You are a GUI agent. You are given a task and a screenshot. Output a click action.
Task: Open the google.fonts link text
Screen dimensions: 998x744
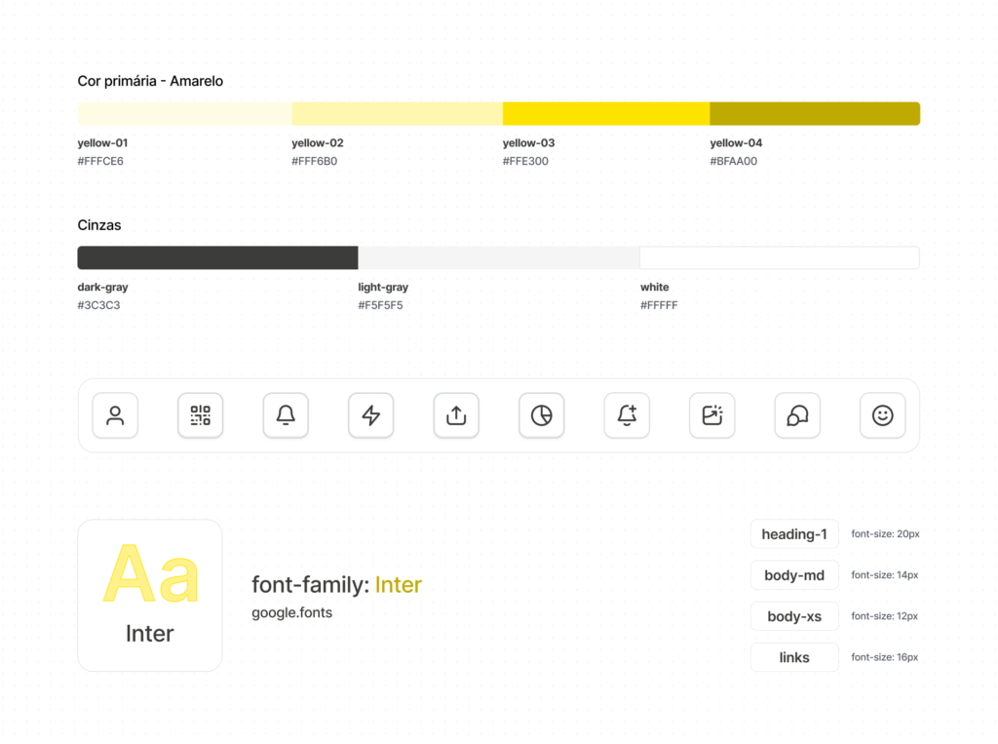(291, 613)
